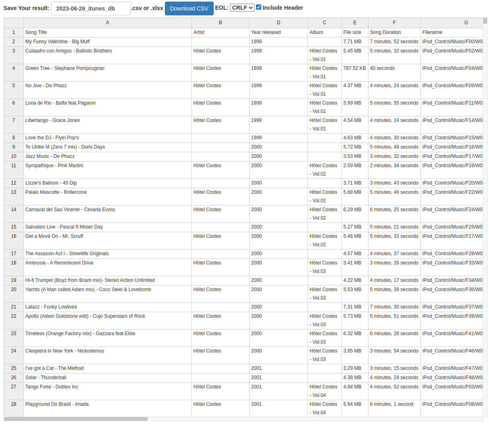Viewport: 489px width, 428px height.
Task: Open the EOL CRLF dropdown
Action: tap(242, 8)
